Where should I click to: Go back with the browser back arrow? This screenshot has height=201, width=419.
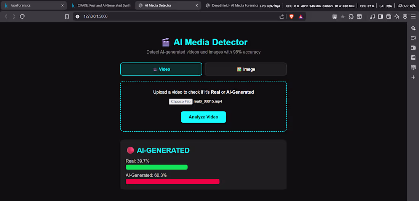[x=6, y=16]
